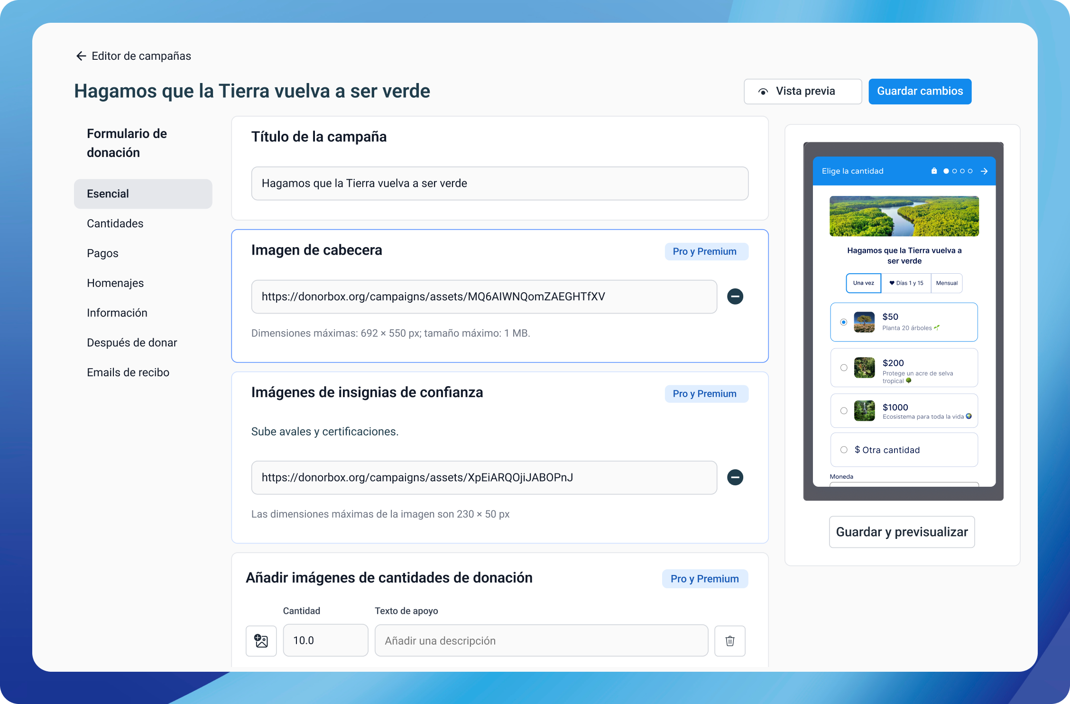
Task: Click the $1000 waterfall thumbnail in preview
Action: (864, 411)
